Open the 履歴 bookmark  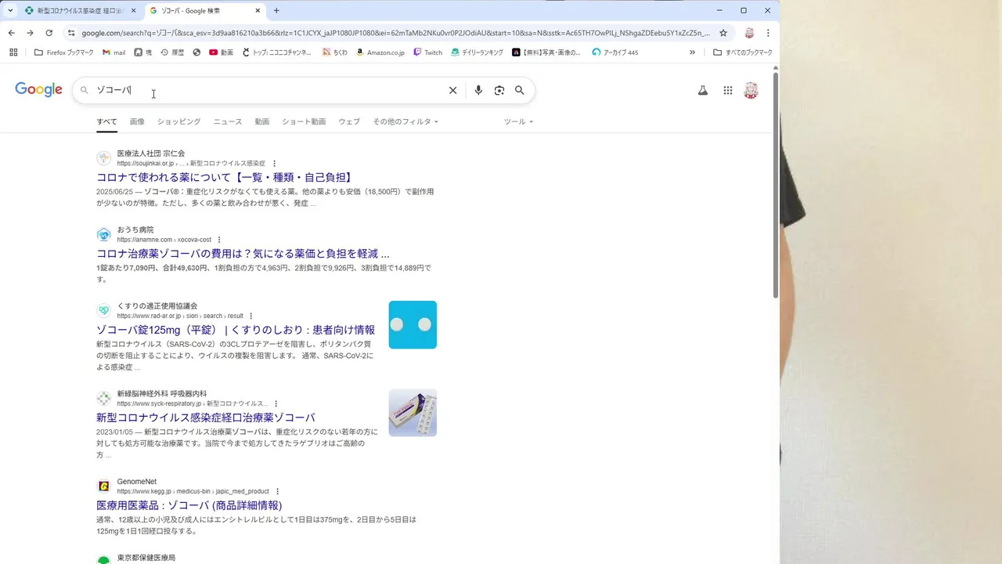click(x=172, y=52)
